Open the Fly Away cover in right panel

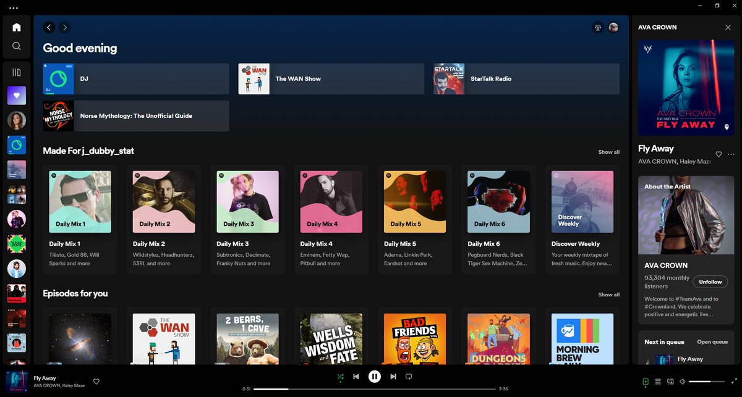686,88
